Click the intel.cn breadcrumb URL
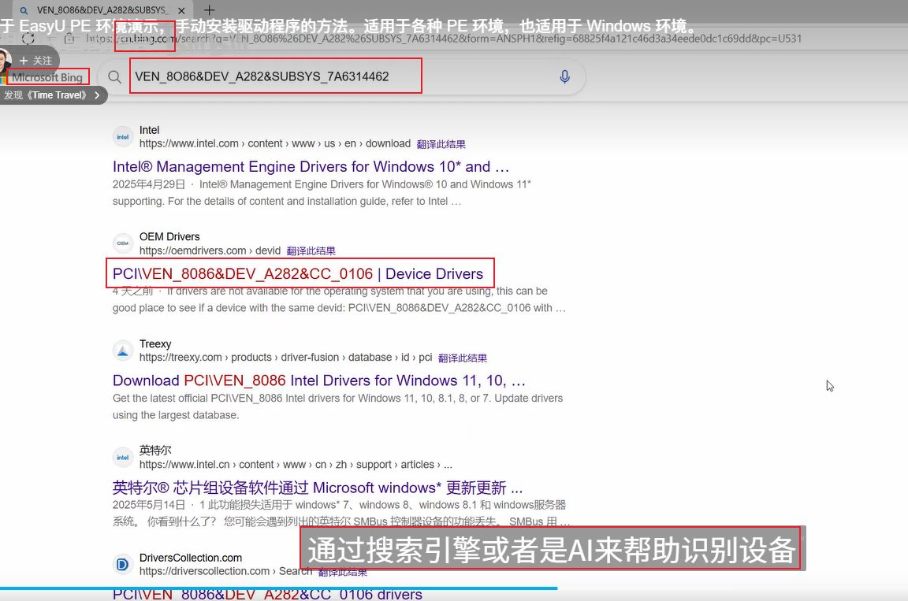This screenshot has height=601, width=908. pos(296,465)
